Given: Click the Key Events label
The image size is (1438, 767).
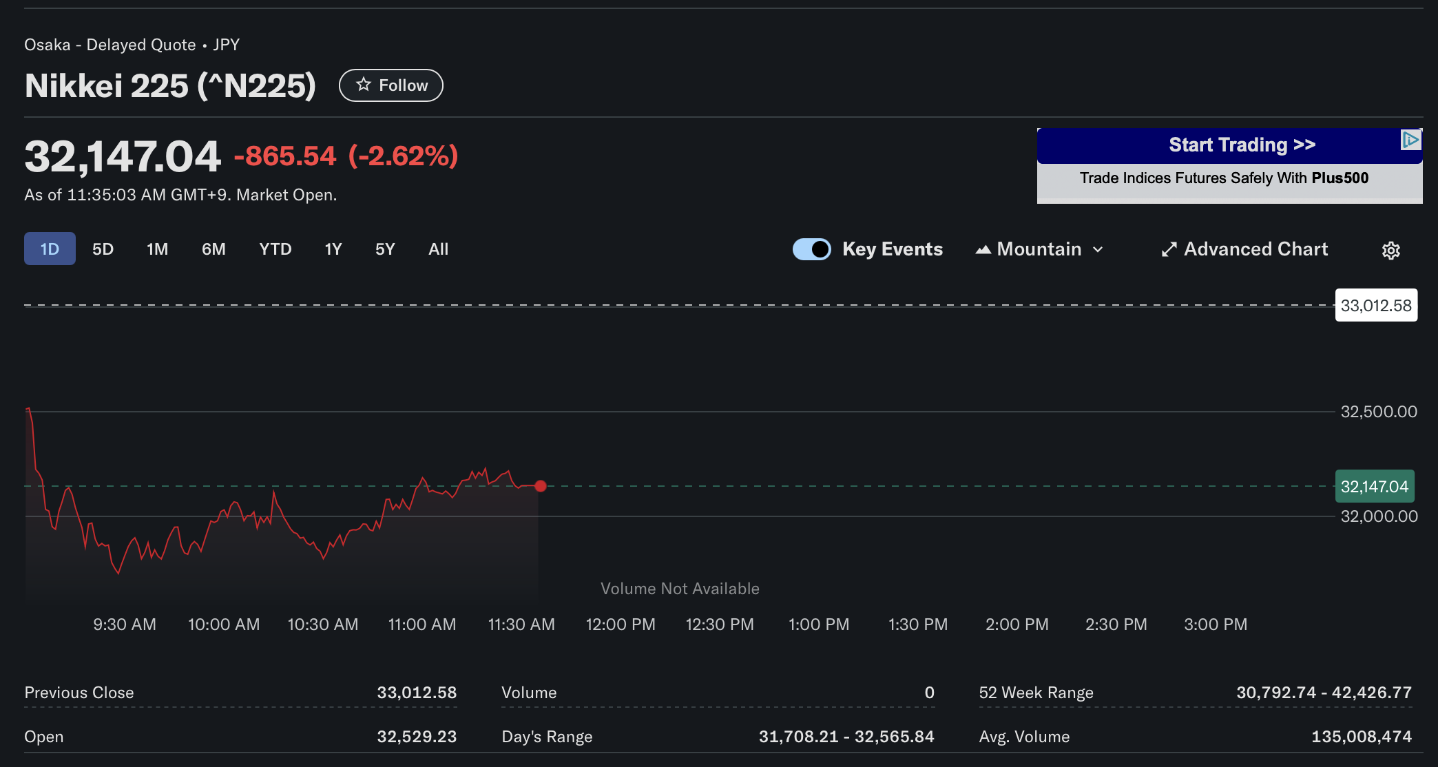Looking at the screenshot, I should pyautogui.click(x=893, y=249).
